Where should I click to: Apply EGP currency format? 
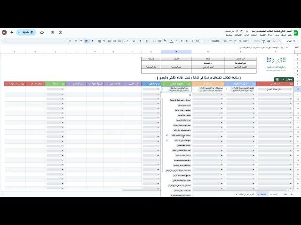point(245,41)
